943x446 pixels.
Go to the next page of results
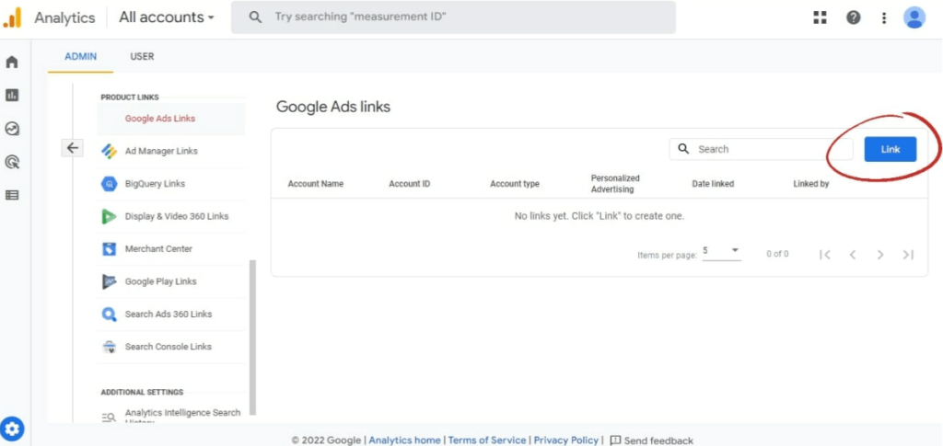(x=880, y=255)
